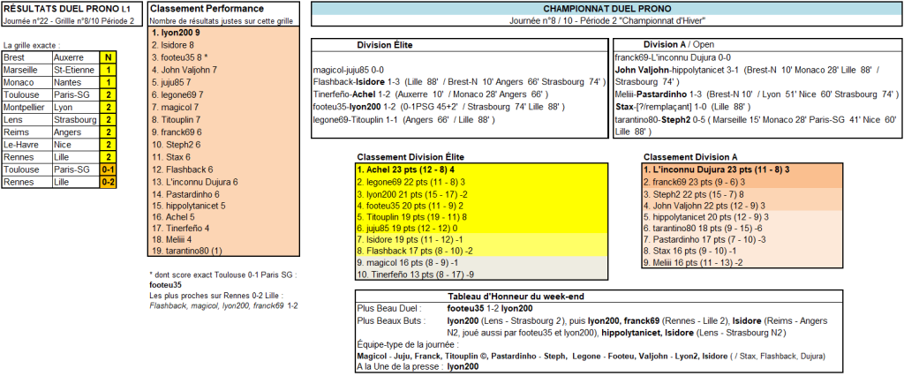Click performance row '16. Achel 5'
904x376 pixels.
click(x=223, y=215)
